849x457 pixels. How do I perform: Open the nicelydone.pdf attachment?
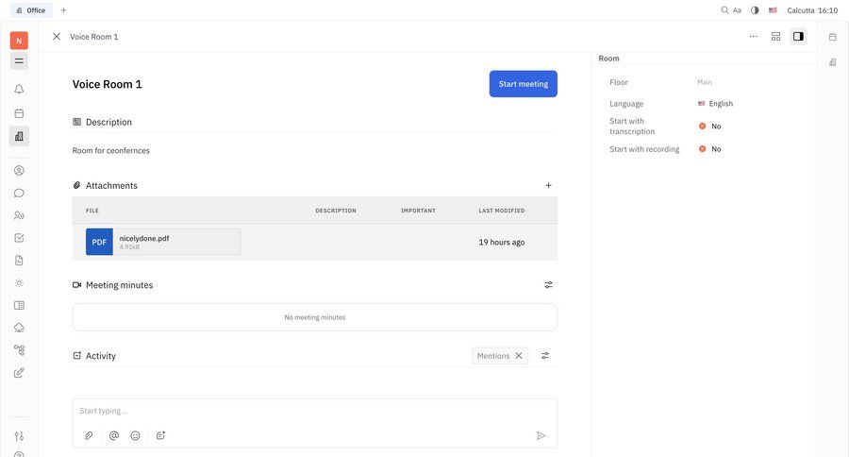click(x=163, y=242)
